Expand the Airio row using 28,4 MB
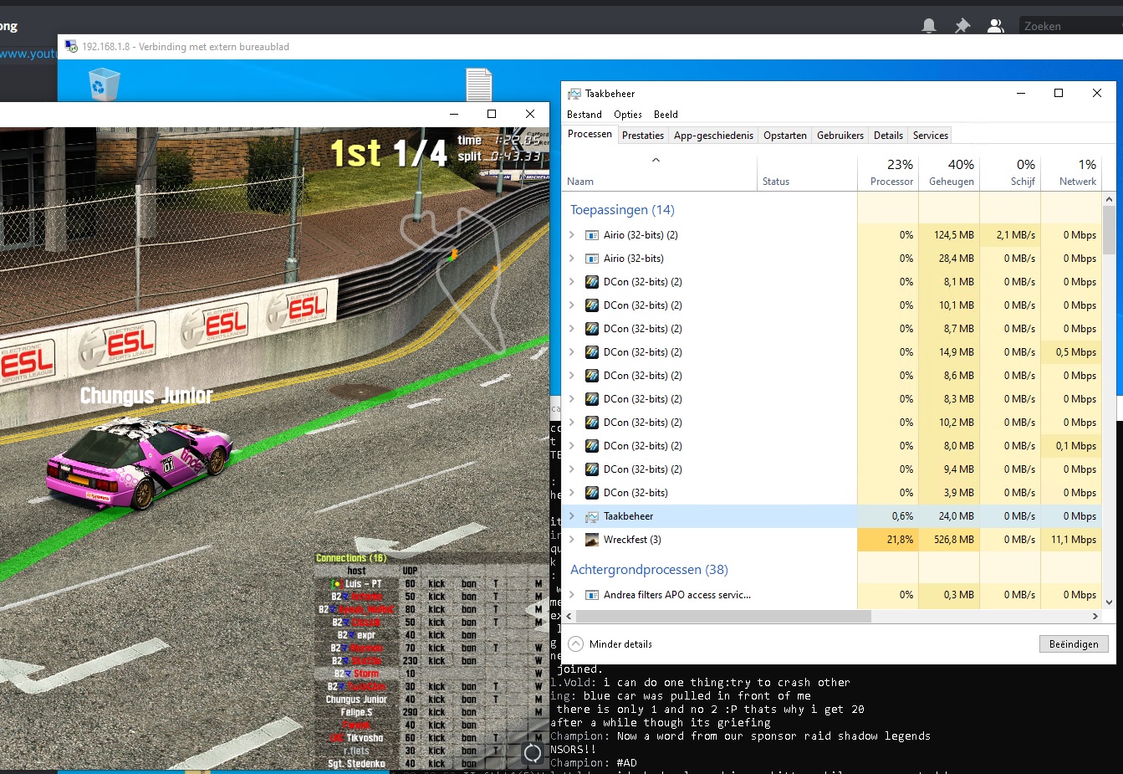The width and height of the screenshot is (1123, 774). tap(572, 259)
